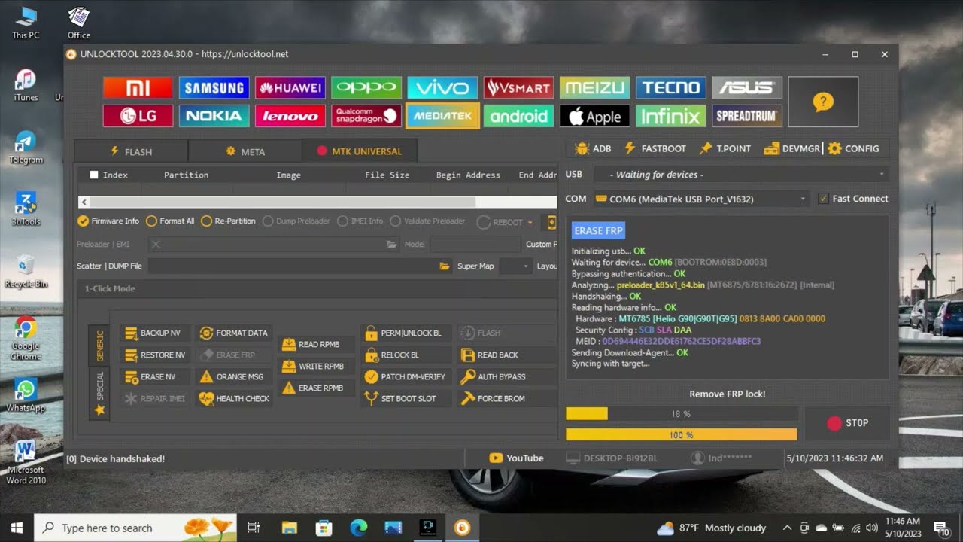Click the star icon under SPECIAL
This screenshot has width=963, height=542.
(99, 410)
